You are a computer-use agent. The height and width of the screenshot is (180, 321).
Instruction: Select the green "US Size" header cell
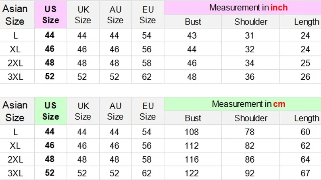tap(50, 111)
